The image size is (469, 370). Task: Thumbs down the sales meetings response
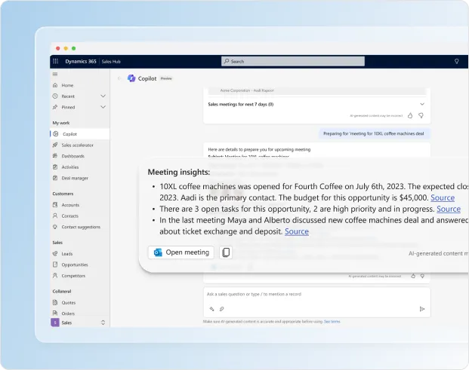[x=421, y=115]
